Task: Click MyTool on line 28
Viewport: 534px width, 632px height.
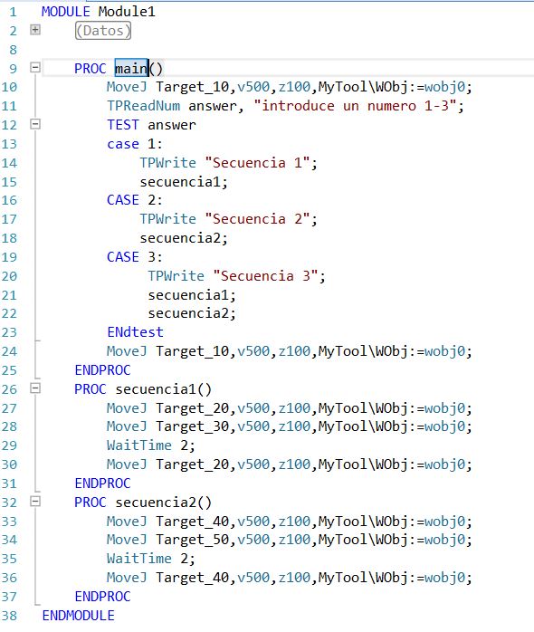Action: [x=342, y=426]
